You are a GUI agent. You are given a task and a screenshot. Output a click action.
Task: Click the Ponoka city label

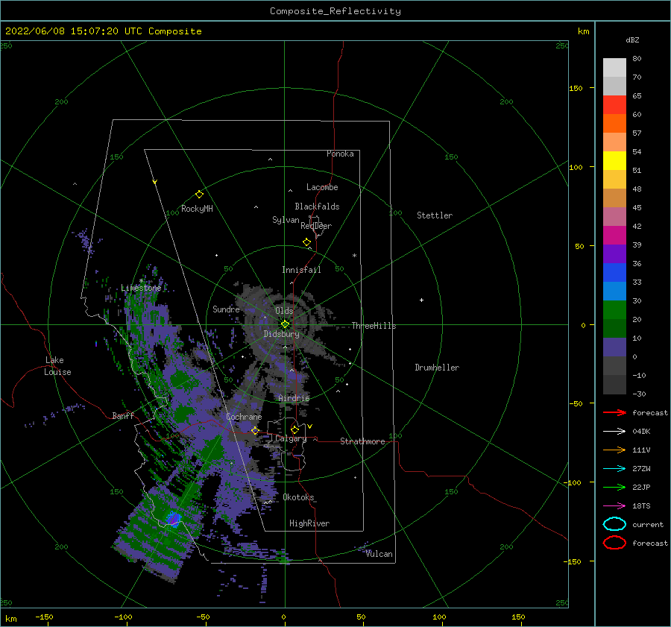(x=340, y=154)
